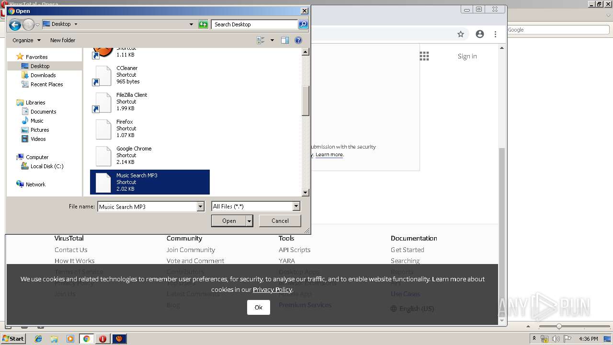Switch to the Opera taskbar button
The width and height of the screenshot is (613, 345).
(x=103, y=339)
